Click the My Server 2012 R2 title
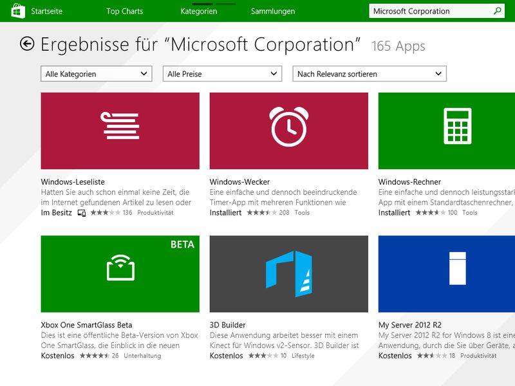The height and width of the screenshot is (386, 515). coord(410,325)
